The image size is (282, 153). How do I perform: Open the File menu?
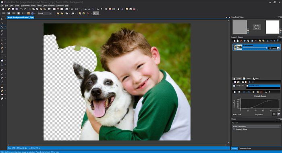[x=2, y=6]
